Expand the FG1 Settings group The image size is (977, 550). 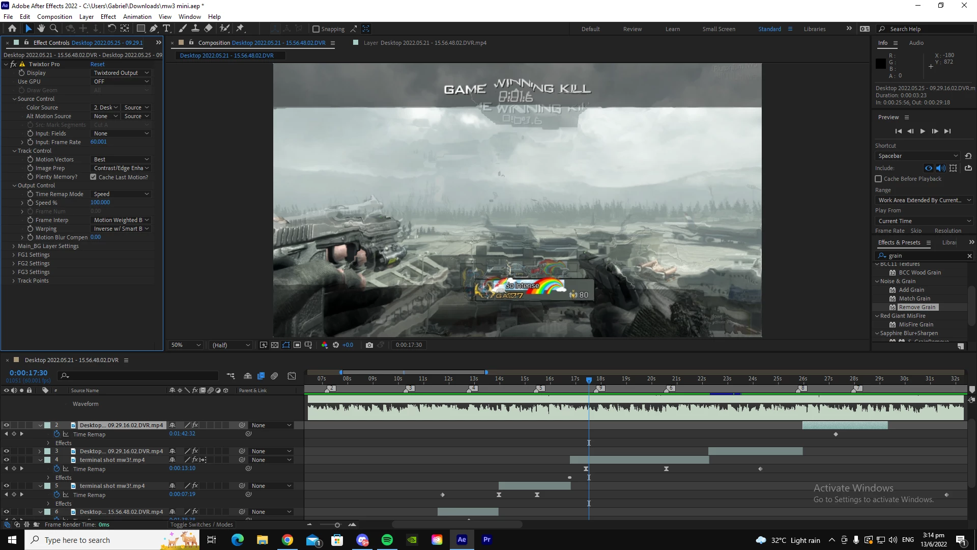tap(14, 255)
